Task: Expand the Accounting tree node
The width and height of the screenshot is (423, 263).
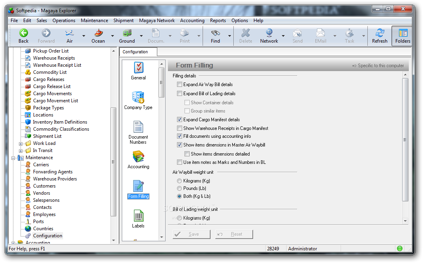Action: [13, 243]
